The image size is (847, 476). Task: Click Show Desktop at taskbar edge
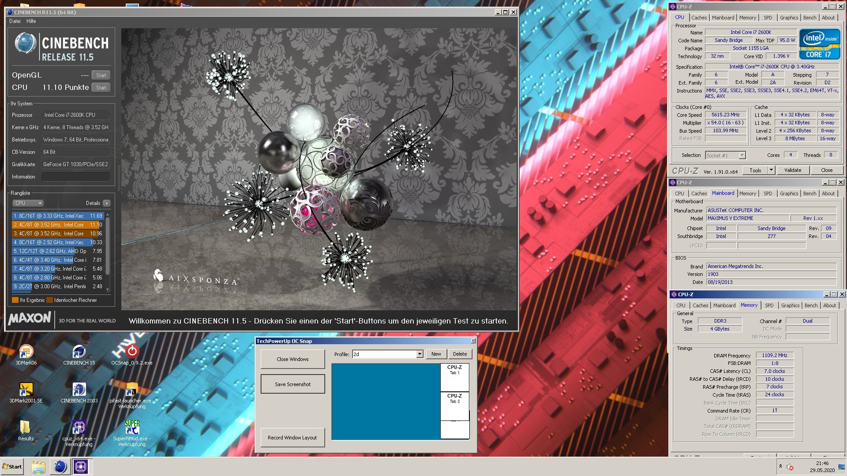tap(843, 467)
